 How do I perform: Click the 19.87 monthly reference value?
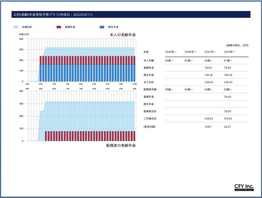click(208, 126)
